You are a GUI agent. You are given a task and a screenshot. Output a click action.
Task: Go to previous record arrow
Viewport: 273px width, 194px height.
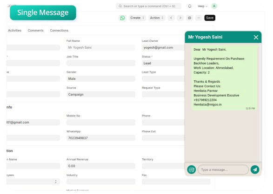pyautogui.click(x=171, y=18)
